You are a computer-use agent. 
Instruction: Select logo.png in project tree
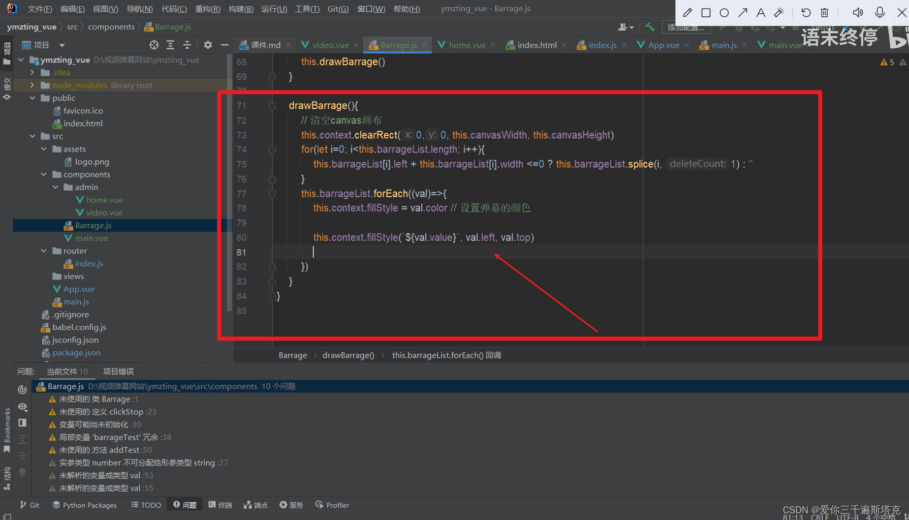pyautogui.click(x=91, y=162)
